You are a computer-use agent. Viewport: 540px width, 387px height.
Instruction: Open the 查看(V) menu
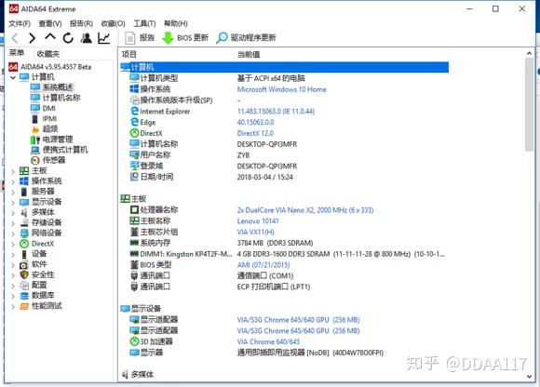[x=50, y=23]
